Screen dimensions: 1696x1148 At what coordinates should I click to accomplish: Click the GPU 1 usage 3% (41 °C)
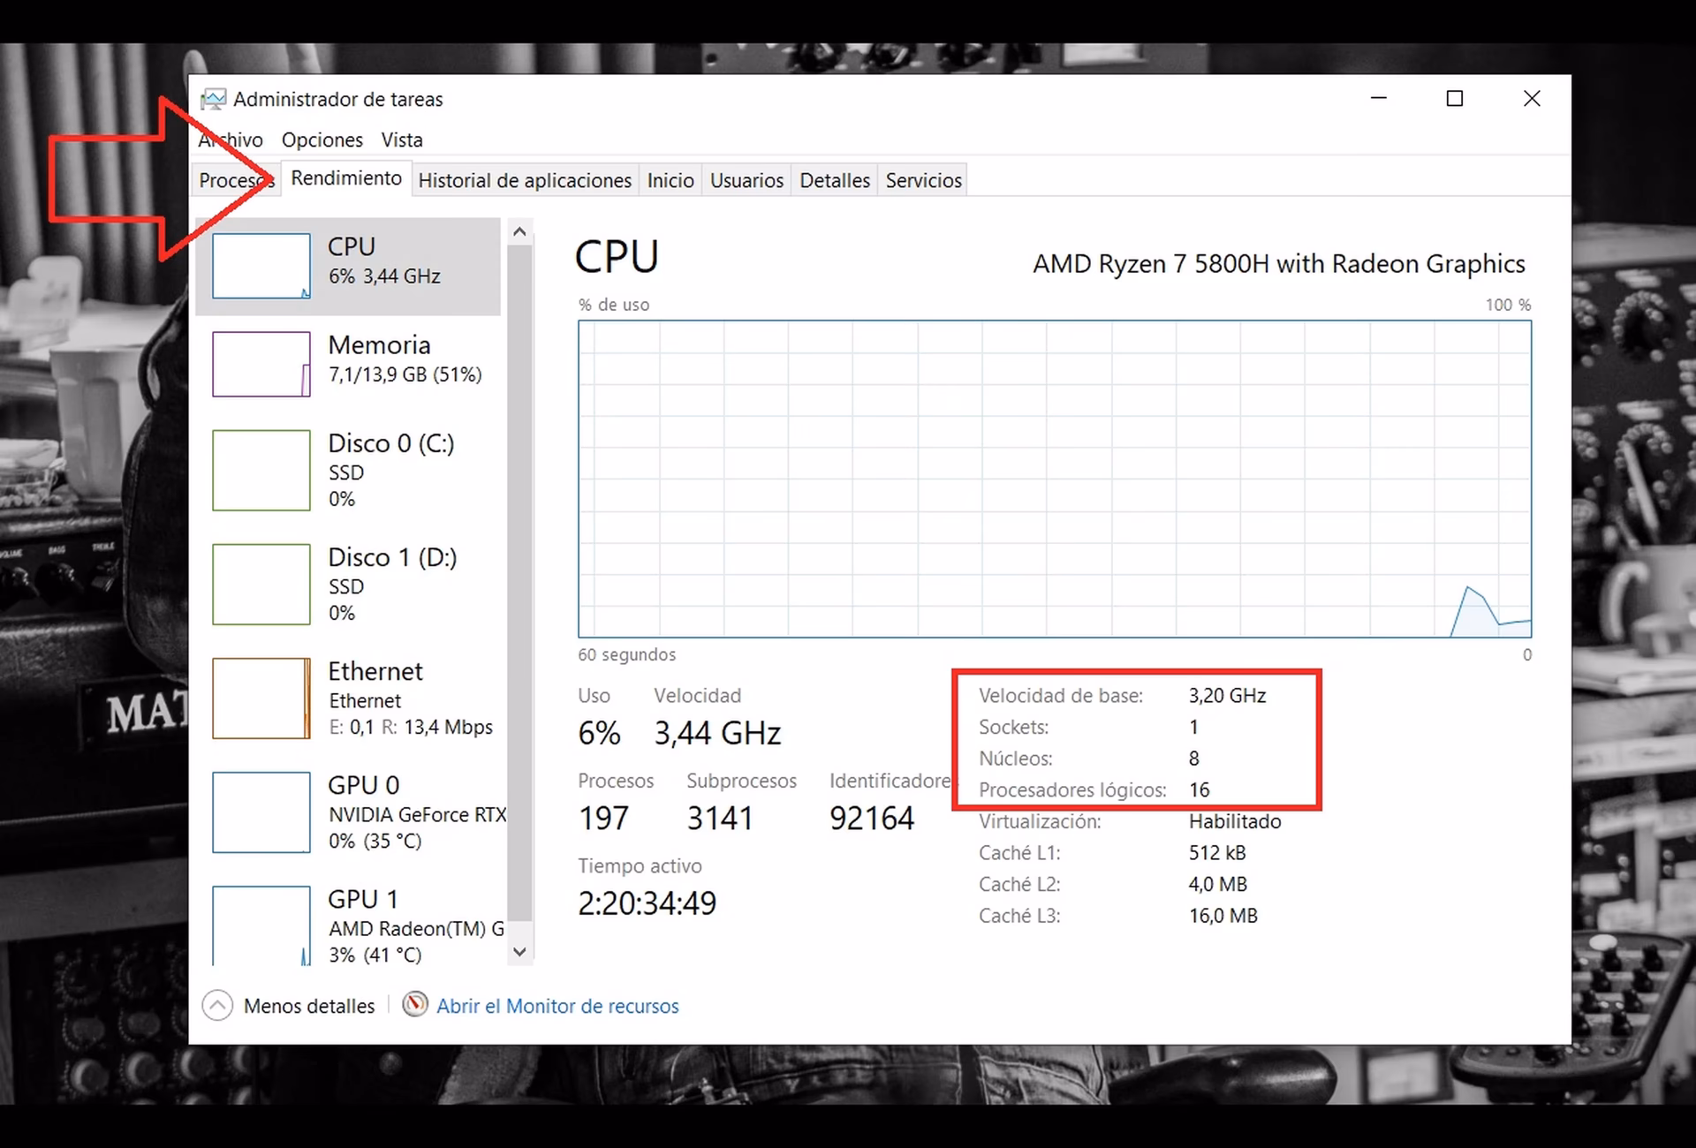[375, 955]
